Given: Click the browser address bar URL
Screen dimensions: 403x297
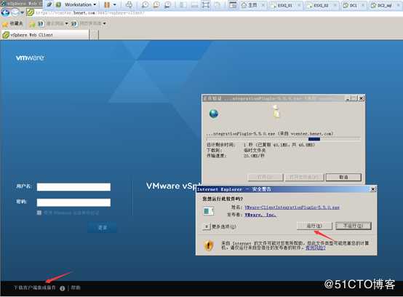Looking at the screenshot, I should (90, 12).
